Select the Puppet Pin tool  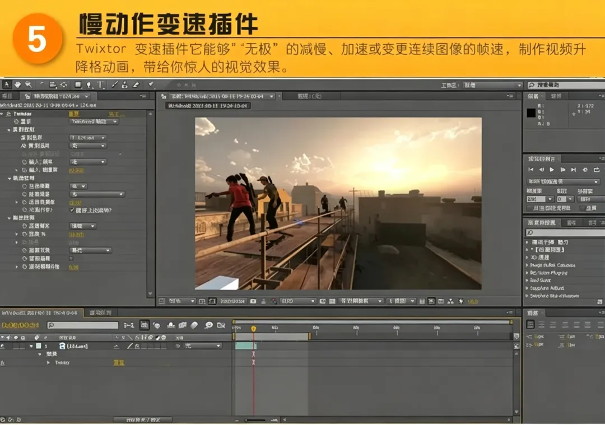pyautogui.click(x=151, y=85)
